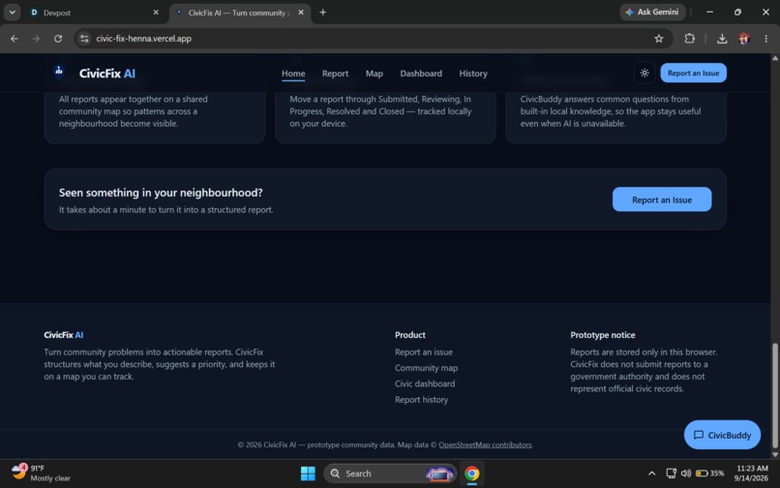Click the Ask Gemini button
The image size is (780, 488).
pyautogui.click(x=652, y=12)
